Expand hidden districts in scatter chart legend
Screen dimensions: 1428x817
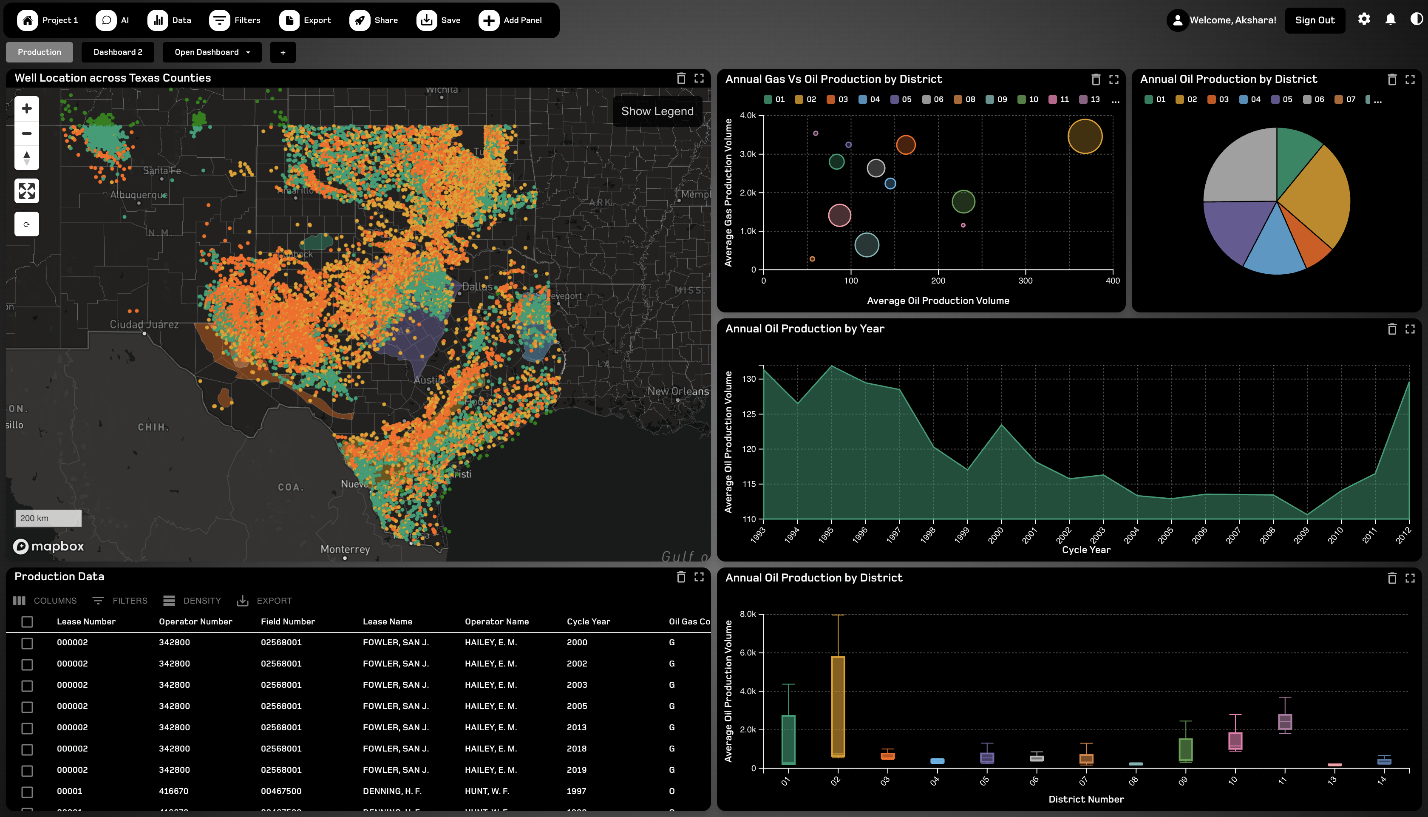(x=1115, y=100)
